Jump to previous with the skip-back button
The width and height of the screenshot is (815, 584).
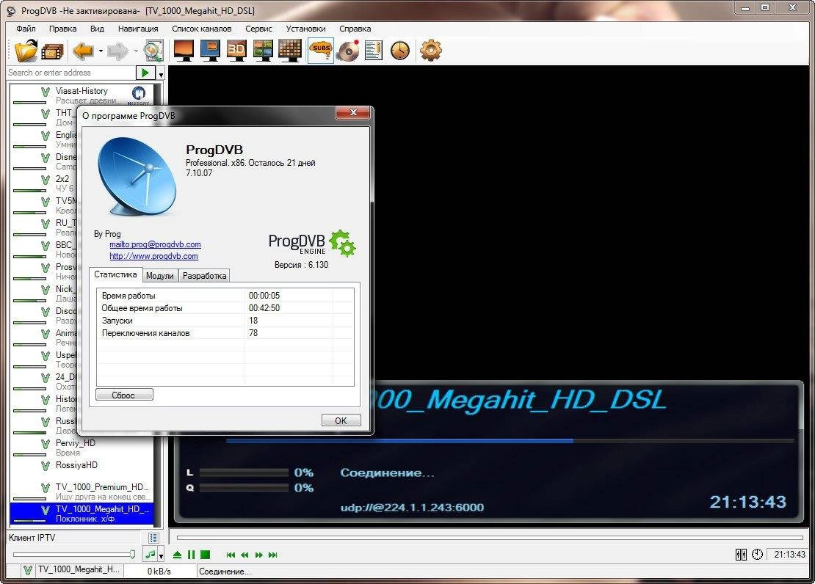click(x=231, y=555)
